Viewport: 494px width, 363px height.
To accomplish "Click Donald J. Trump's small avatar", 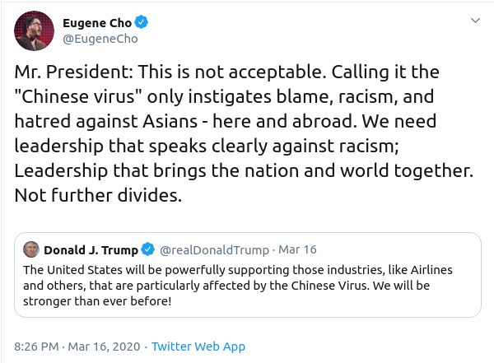I will 30,249.
